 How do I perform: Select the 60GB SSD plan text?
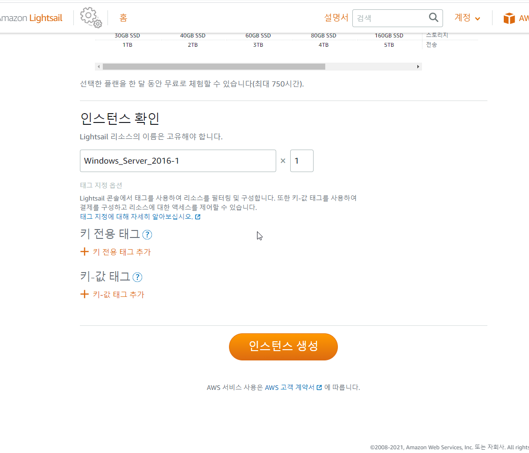click(258, 36)
